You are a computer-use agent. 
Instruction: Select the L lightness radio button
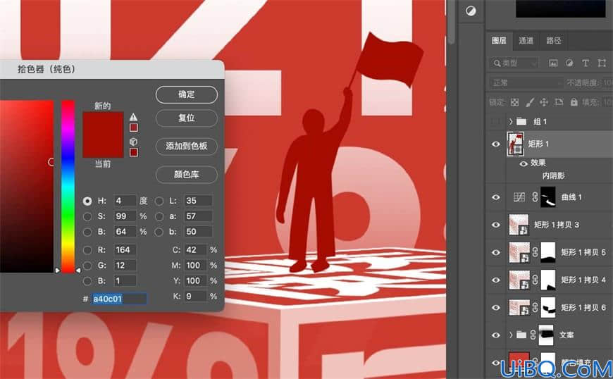pyautogui.click(x=159, y=201)
